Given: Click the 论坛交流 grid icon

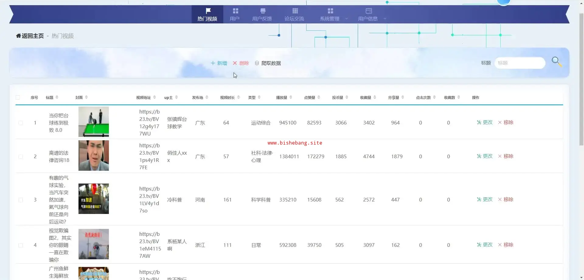Looking at the screenshot, I should coord(295,11).
